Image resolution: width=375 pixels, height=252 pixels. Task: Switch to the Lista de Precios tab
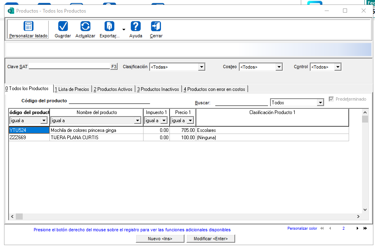[x=72, y=89]
